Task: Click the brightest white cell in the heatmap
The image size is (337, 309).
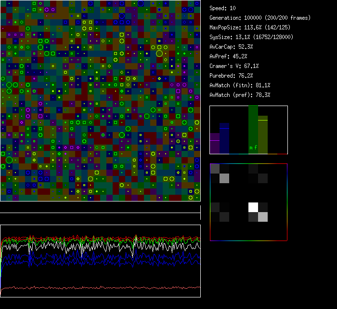Action: (253, 207)
